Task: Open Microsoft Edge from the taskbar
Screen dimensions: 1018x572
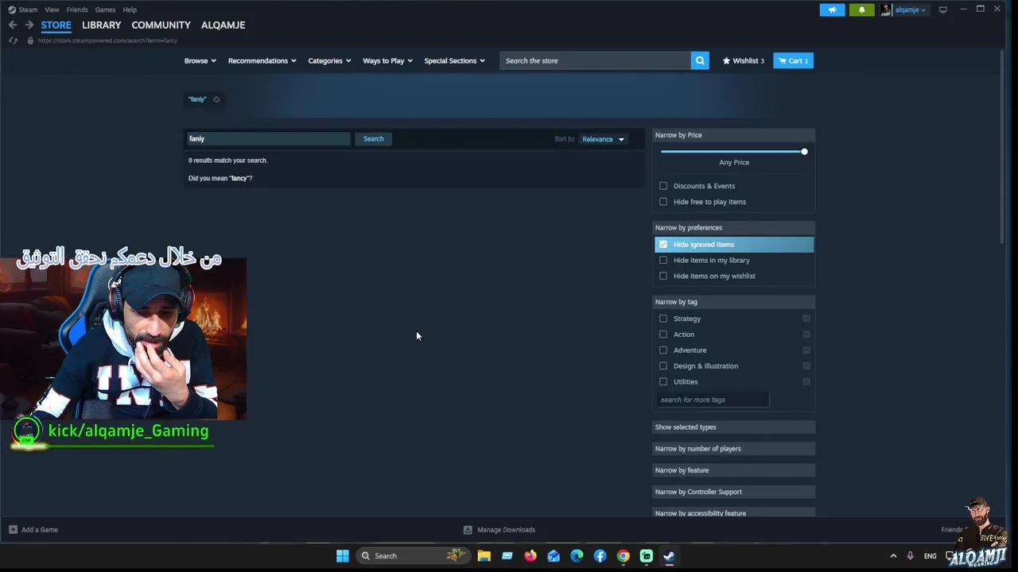Action: click(577, 555)
